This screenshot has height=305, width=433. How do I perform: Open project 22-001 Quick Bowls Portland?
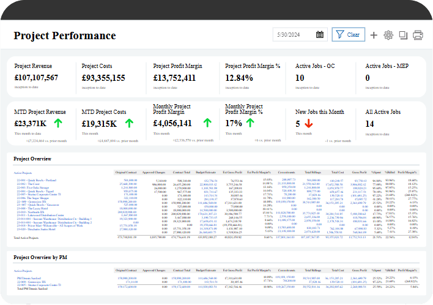pyautogui.click(x=37, y=180)
